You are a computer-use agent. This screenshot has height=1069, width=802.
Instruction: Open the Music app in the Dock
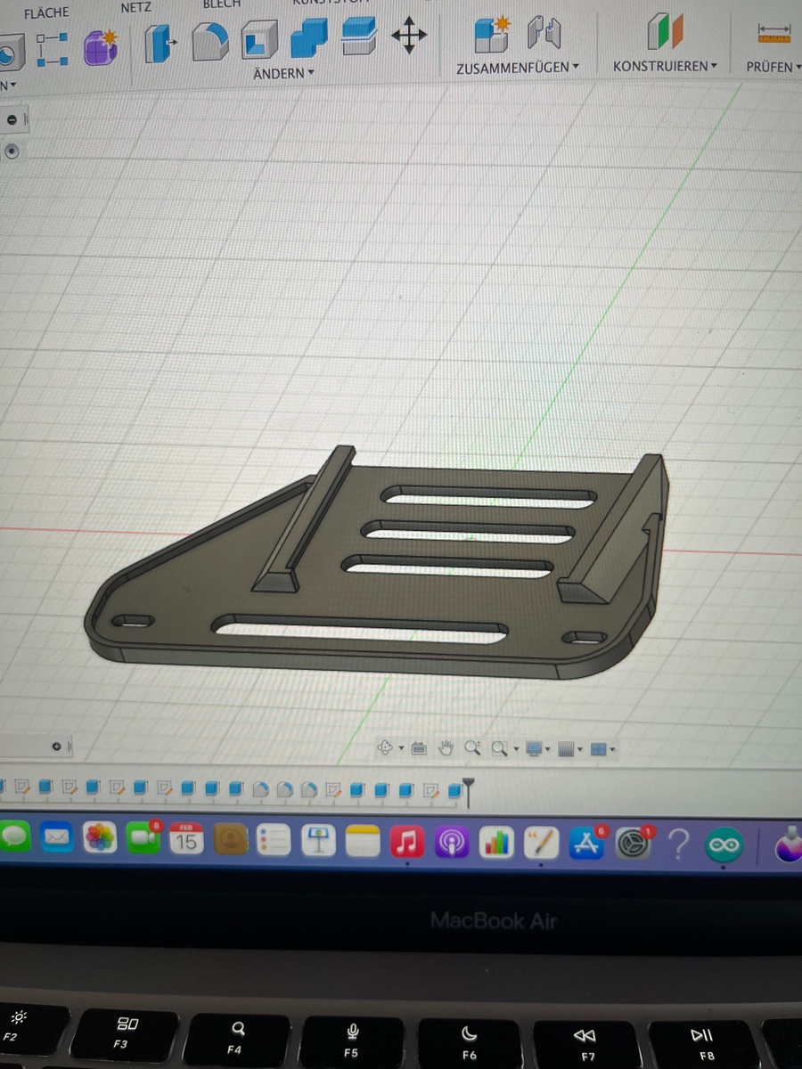click(x=407, y=841)
